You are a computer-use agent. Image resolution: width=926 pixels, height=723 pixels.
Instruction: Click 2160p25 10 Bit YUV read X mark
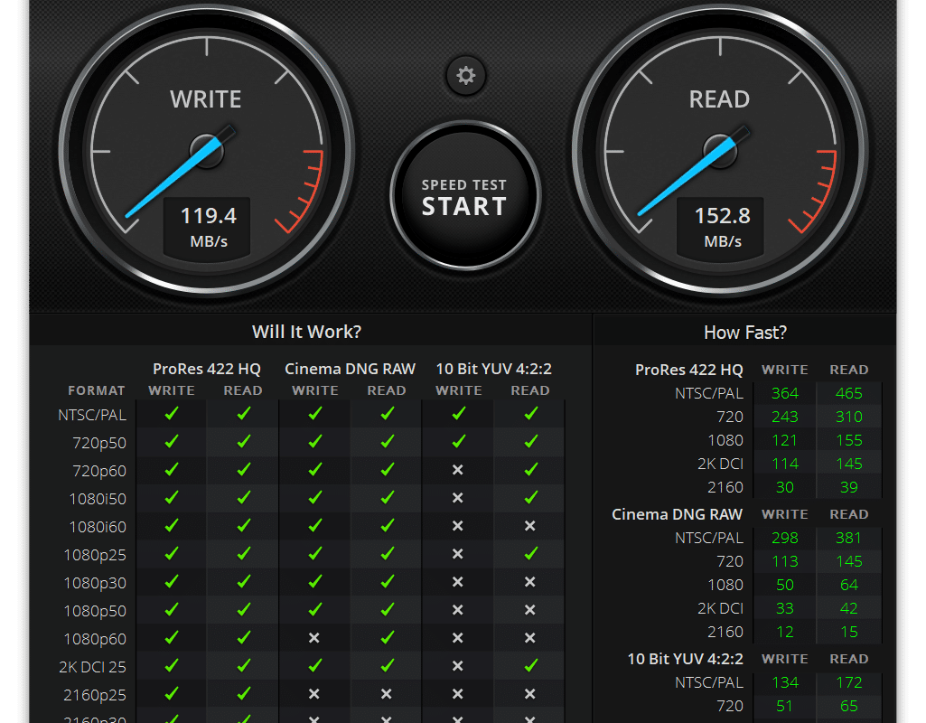[x=529, y=694]
